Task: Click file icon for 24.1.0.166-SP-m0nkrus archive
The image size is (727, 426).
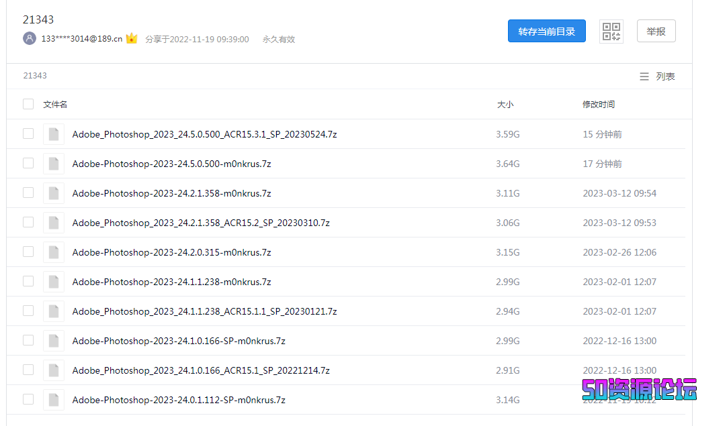Action: (x=54, y=341)
